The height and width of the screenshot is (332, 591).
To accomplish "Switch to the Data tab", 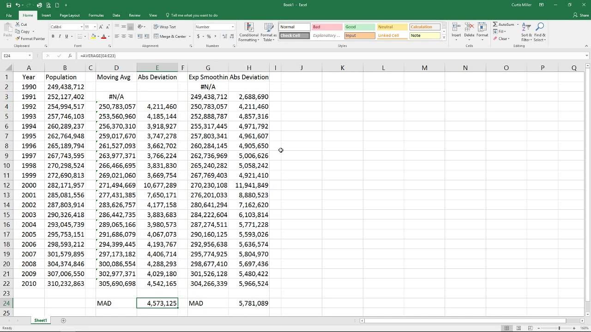I will [x=116, y=15].
